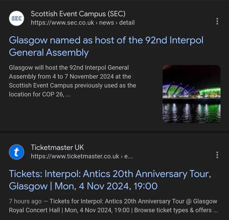The image size is (229, 220).
Task: Click the SEC round favicon logo
Action: 17,19
